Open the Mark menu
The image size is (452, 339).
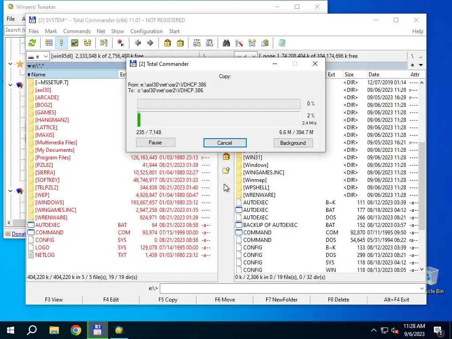(x=51, y=31)
